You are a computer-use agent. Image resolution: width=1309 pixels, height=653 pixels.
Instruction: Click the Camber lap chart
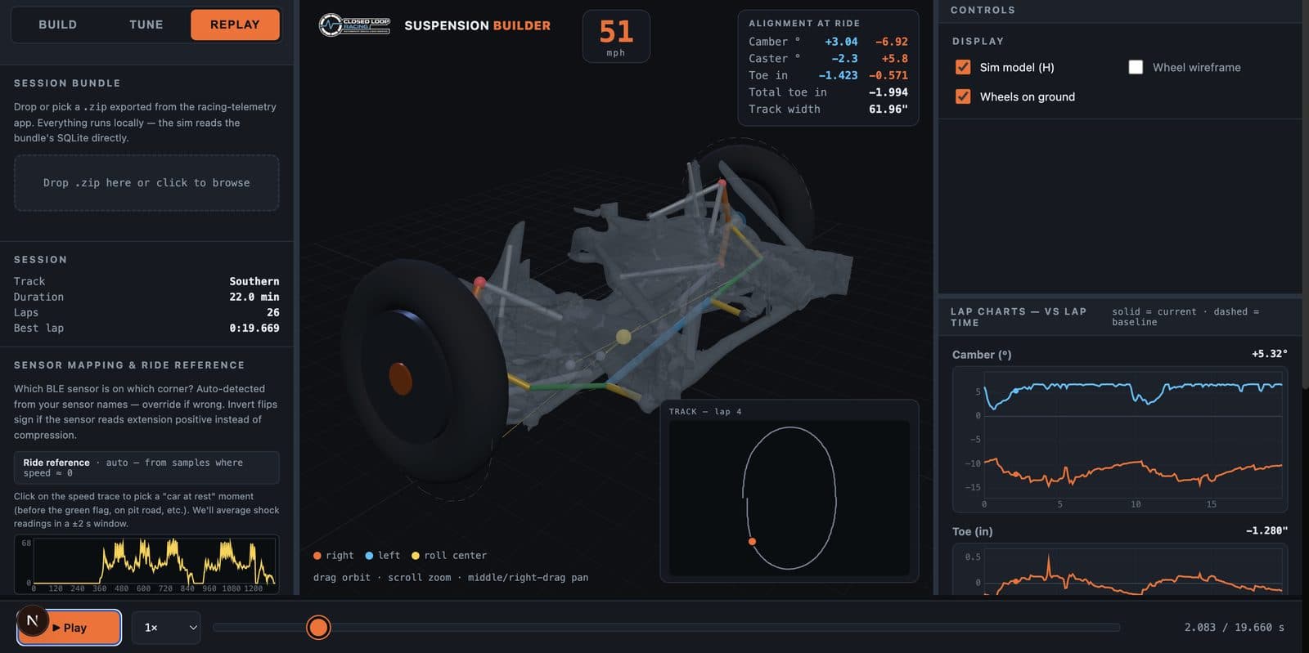point(1120,439)
